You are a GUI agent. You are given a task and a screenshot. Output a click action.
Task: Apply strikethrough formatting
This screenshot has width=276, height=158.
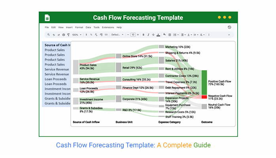153,34
